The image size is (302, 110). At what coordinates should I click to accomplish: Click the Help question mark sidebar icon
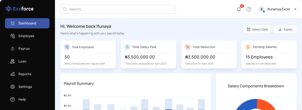pos(12,99)
